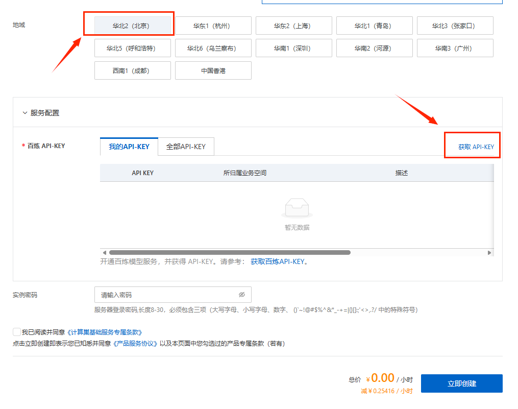Collapse the 服务配置 section chevron

24,113
